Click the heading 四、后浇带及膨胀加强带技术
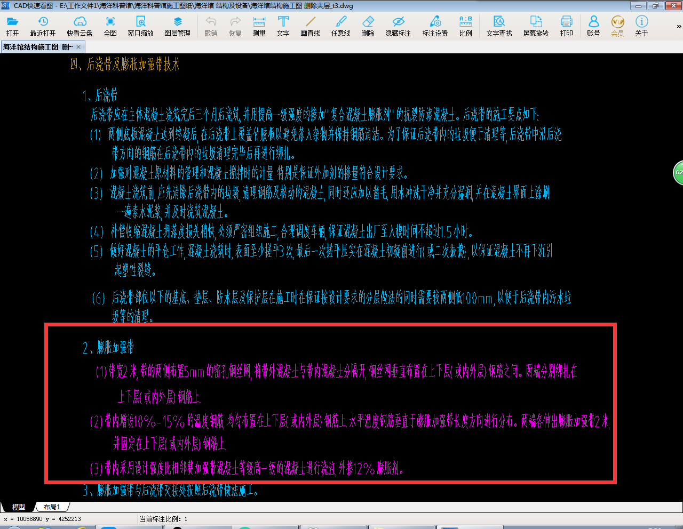The image size is (683, 529). [125, 65]
